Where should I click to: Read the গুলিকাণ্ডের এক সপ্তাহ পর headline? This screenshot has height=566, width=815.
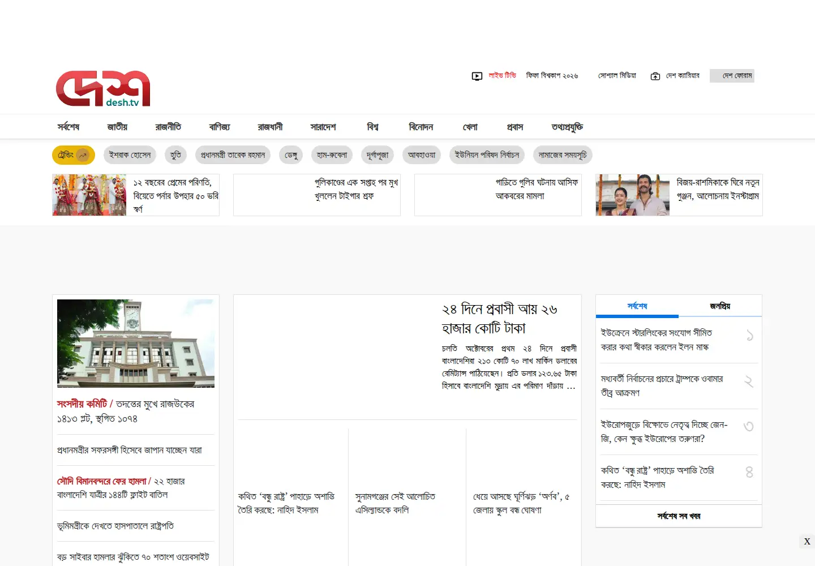357,189
